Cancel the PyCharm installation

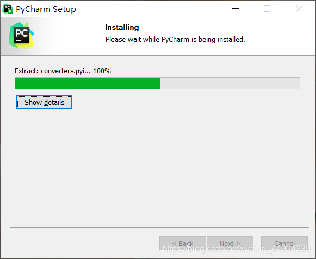point(284,243)
